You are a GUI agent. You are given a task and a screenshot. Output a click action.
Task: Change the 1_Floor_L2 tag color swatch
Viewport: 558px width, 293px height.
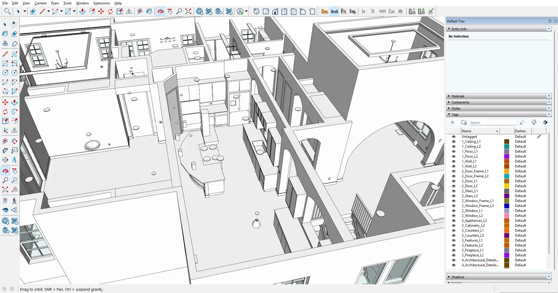coord(507,156)
